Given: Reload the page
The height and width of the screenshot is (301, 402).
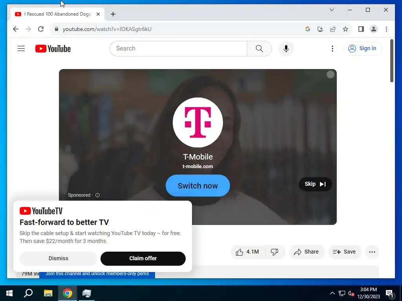Looking at the screenshot, I should (x=41, y=29).
